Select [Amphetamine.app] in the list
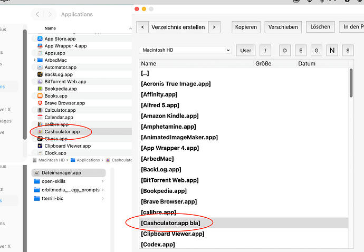The height and width of the screenshot is (252, 364). 244,127
